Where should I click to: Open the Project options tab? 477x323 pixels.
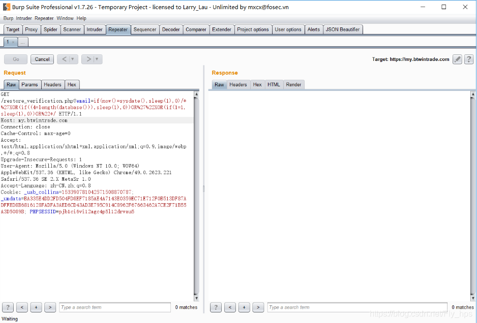tap(253, 29)
